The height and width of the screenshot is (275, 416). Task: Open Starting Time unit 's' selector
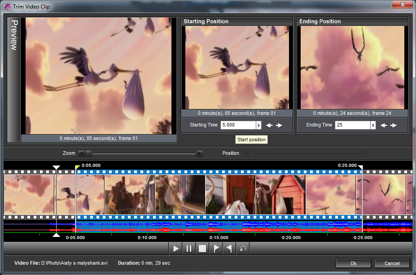258,125
